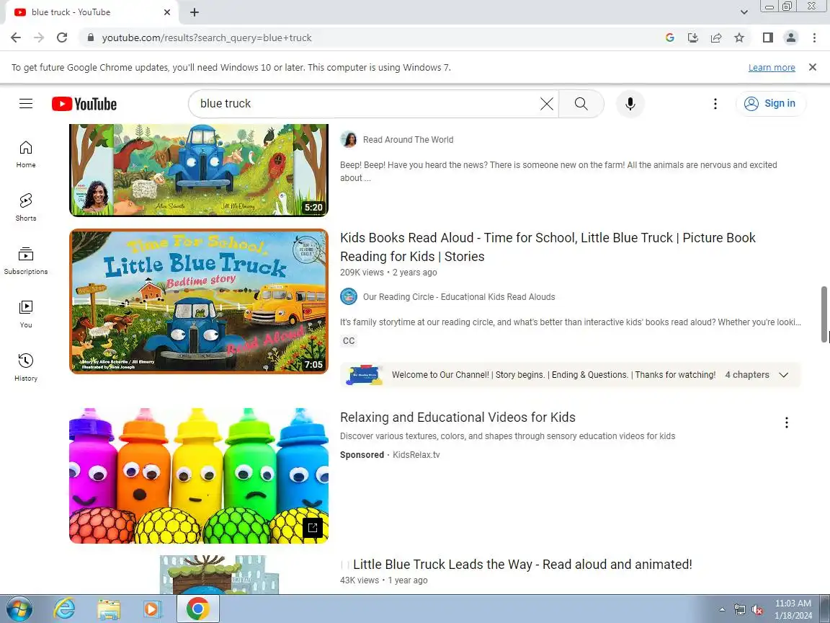Open the YouTube hamburger guide menu
The height and width of the screenshot is (623, 830).
26,103
